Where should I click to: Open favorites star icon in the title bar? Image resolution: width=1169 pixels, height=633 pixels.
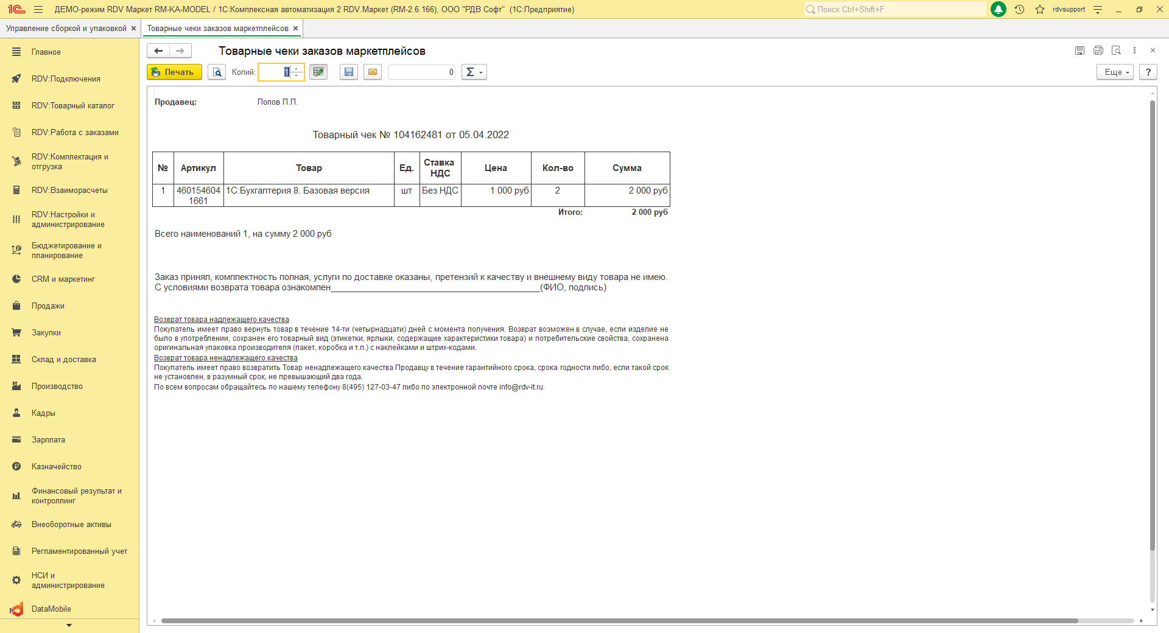pos(1040,9)
